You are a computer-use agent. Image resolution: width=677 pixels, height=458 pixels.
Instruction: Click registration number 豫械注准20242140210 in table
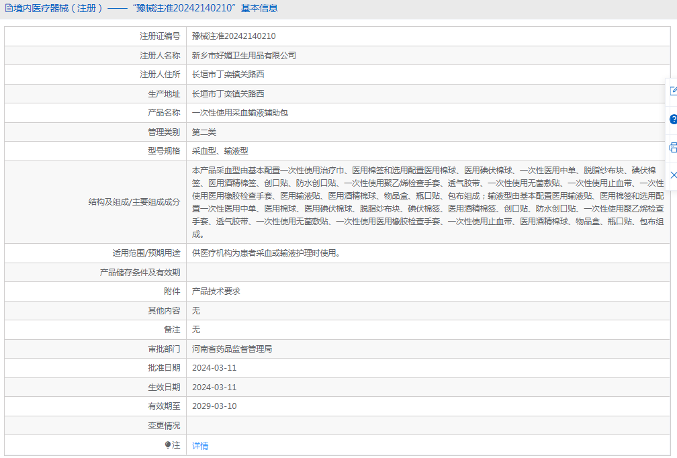(x=234, y=36)
